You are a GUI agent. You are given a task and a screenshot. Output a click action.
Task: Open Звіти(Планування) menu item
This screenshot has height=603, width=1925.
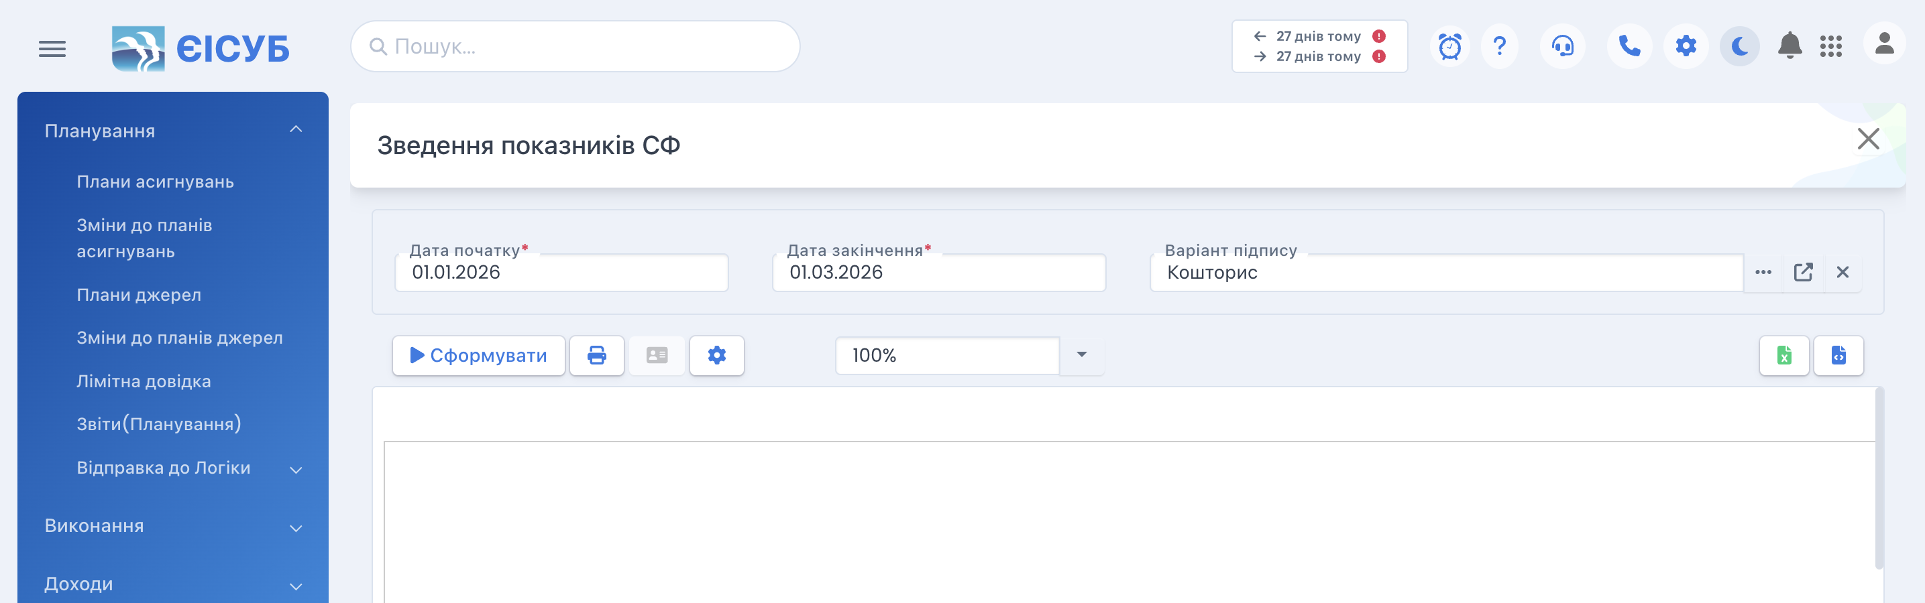pyautogui.click(x=158, y=424)
